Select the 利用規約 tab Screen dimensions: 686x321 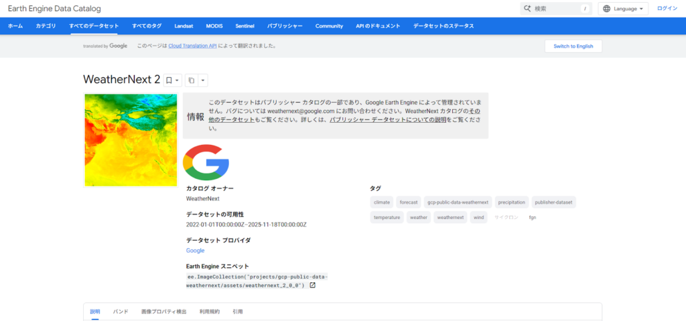coord(209,312)
